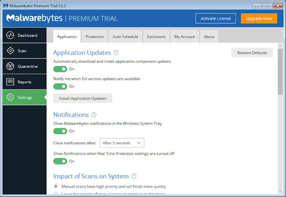Open the Dashboard section
Image resolution: width=286 pixels, height=197 pixels.
click(25, 35)
